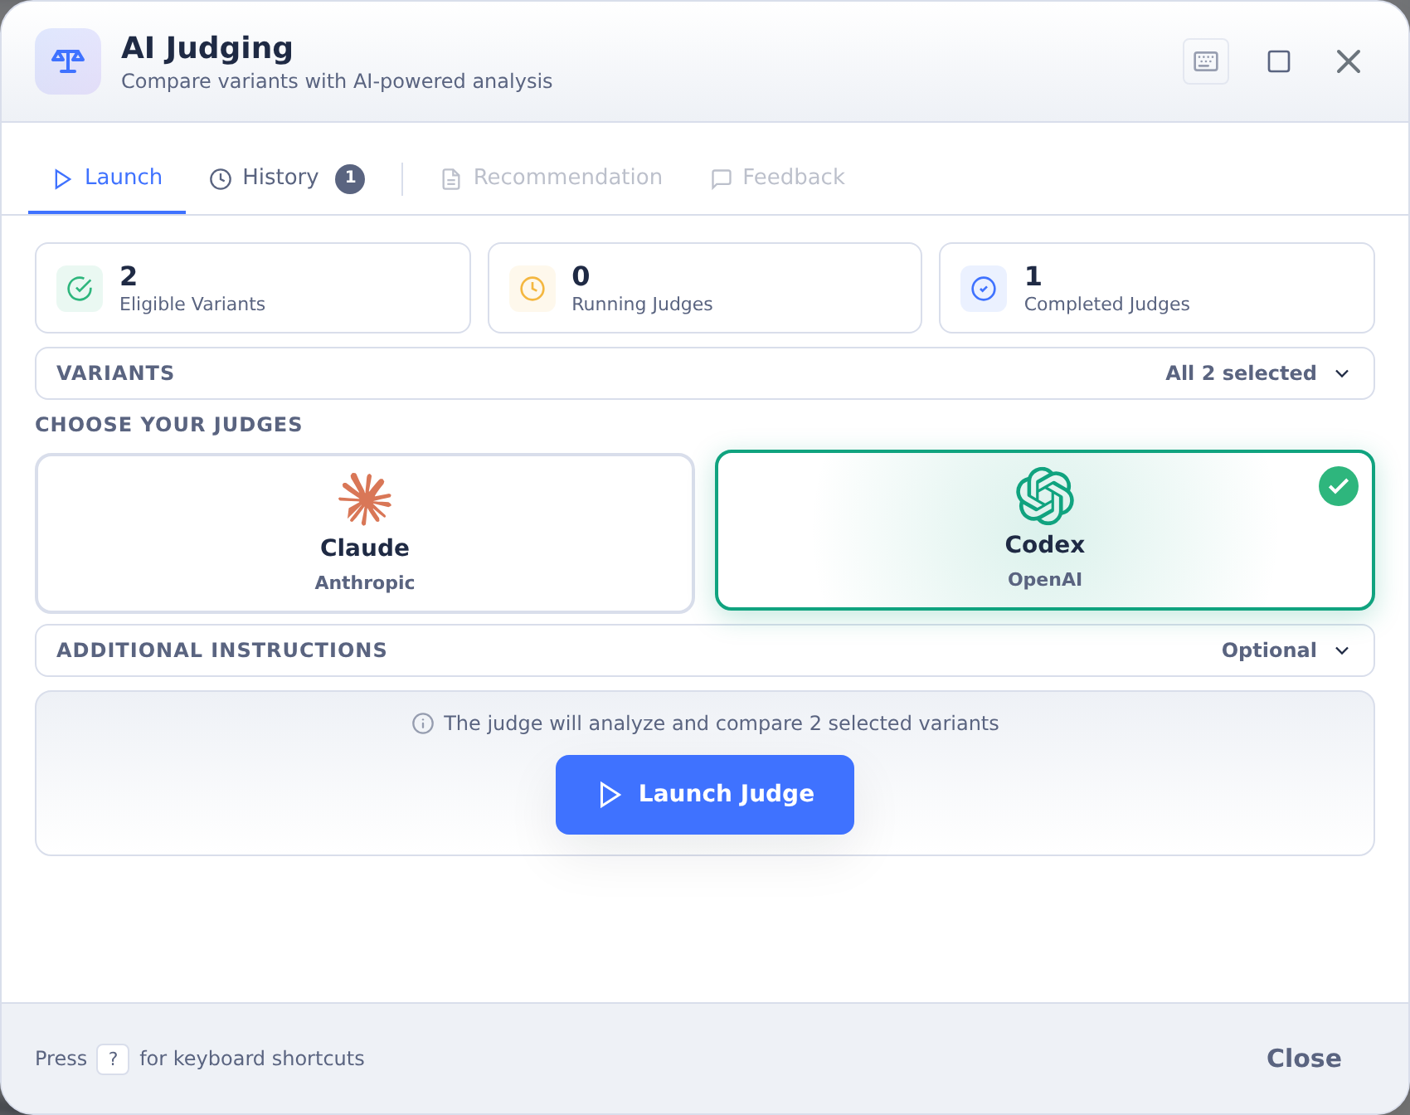
Task: Open the Recommendation tab
Action: (552, 178)
